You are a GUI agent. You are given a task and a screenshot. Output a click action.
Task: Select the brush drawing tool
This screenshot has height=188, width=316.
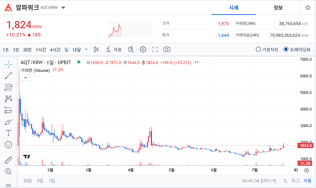coord(8,122)
